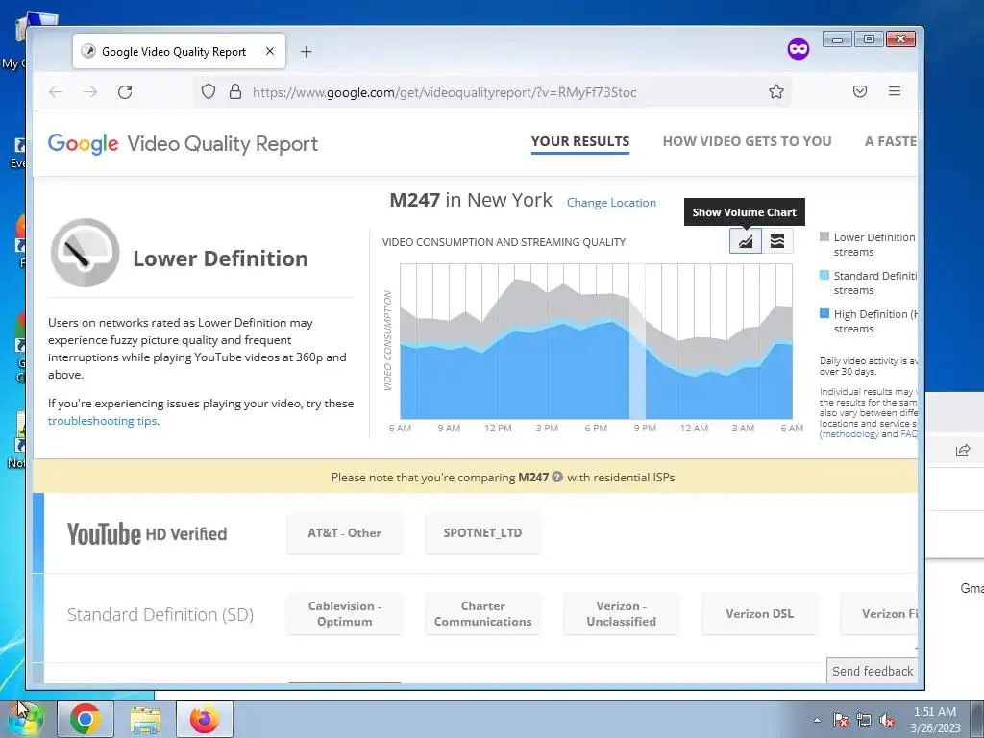Go back to previous page
The image size is (984, 738).
(x=56, y=92)
